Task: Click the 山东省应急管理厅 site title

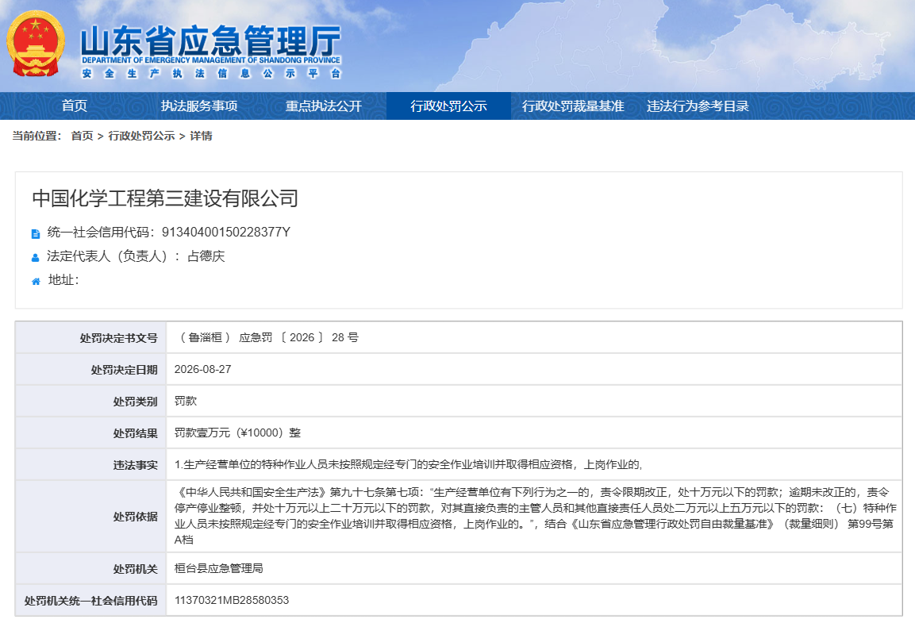Action: (210, 42)
